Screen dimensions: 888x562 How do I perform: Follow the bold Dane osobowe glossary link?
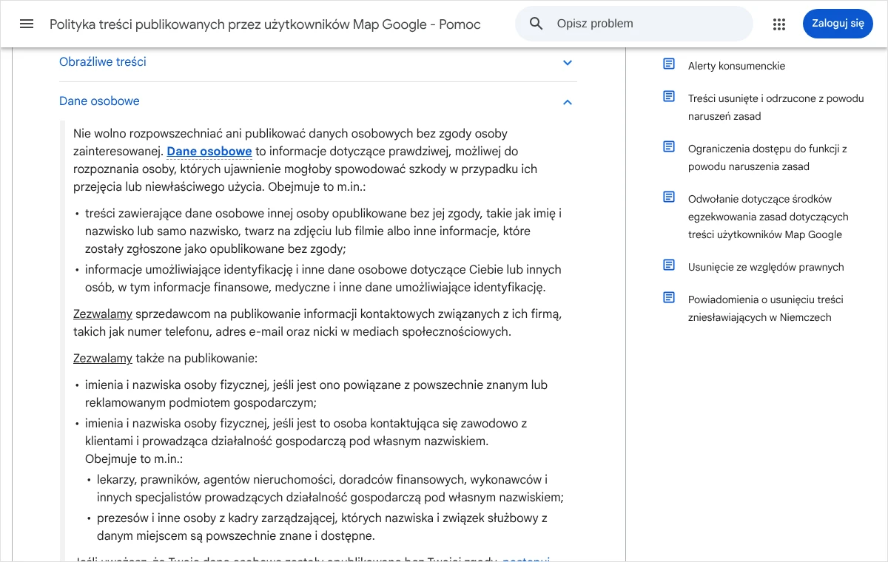pyautogui.click(x=209, y=152)
